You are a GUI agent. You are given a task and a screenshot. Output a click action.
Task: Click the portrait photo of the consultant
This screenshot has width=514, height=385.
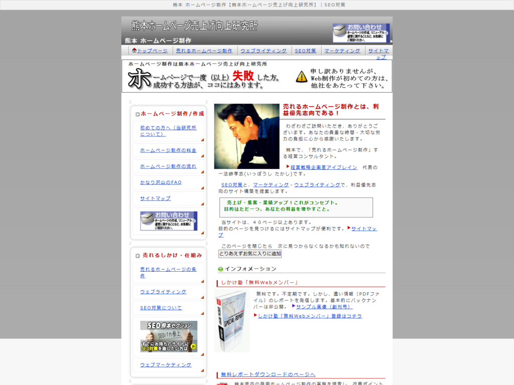[x=246, y=136]
